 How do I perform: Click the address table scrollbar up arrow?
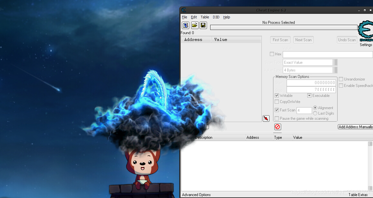[x=370, y=144]
